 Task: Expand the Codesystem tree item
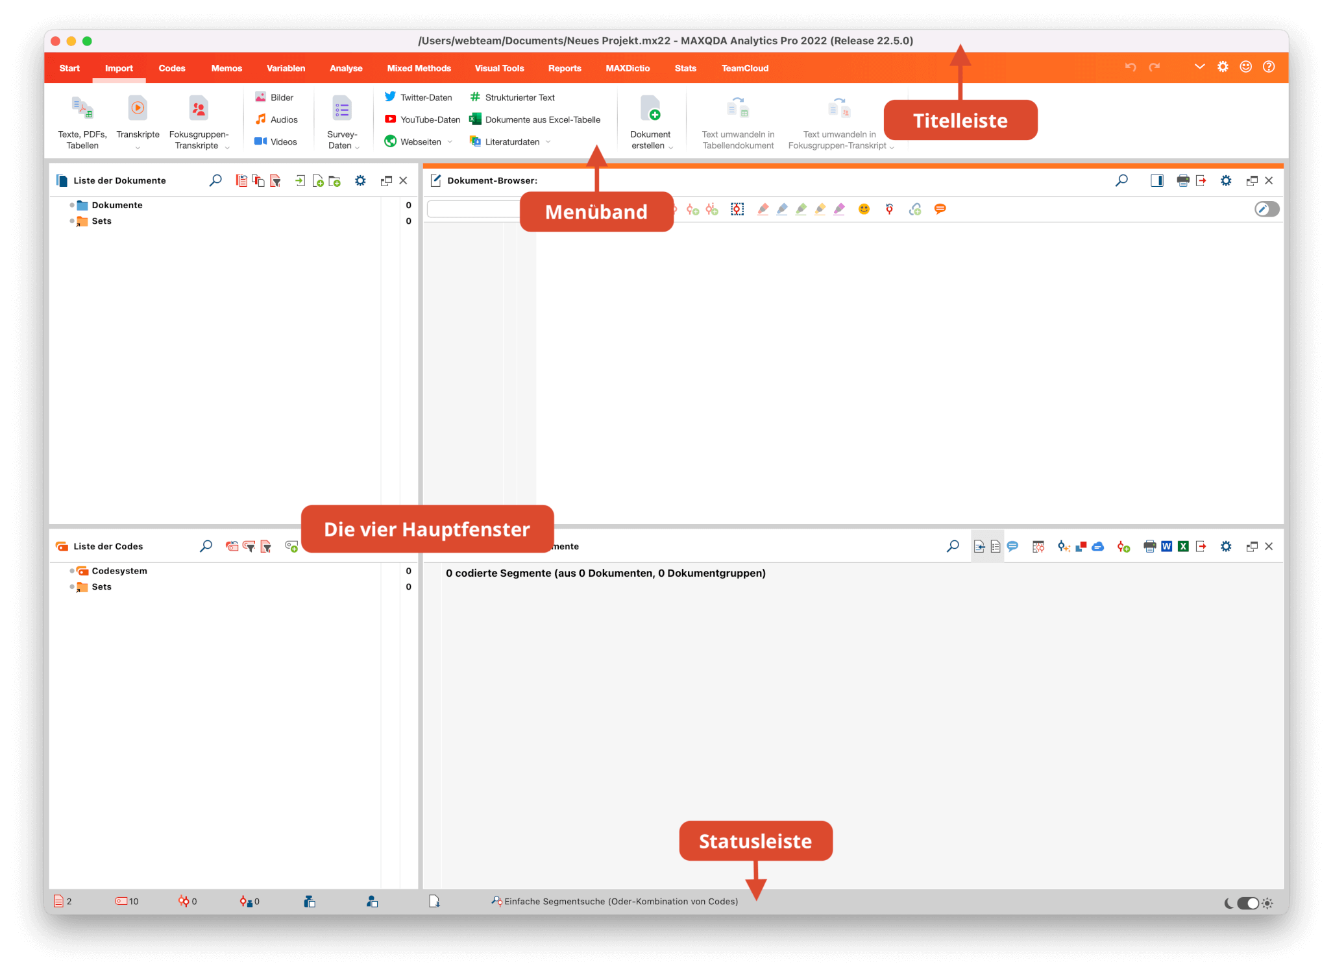coord(72,571)
